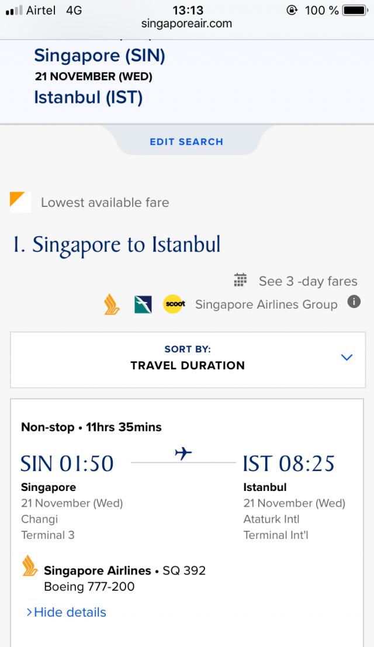This screenshot has height=647, width=374.
Task: Click the airplane icon between SIN and IST
Action: click(x=183, y=454)
